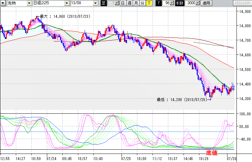
Task: Switch to weekly (週) candlestick interval
Action: click(x=129, y=3)
